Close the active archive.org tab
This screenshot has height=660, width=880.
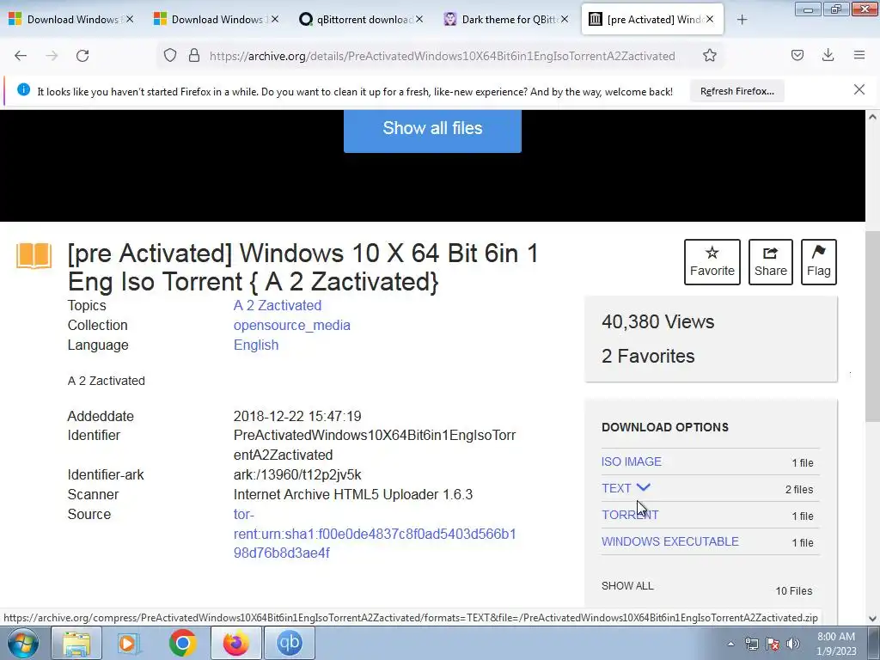710,19
